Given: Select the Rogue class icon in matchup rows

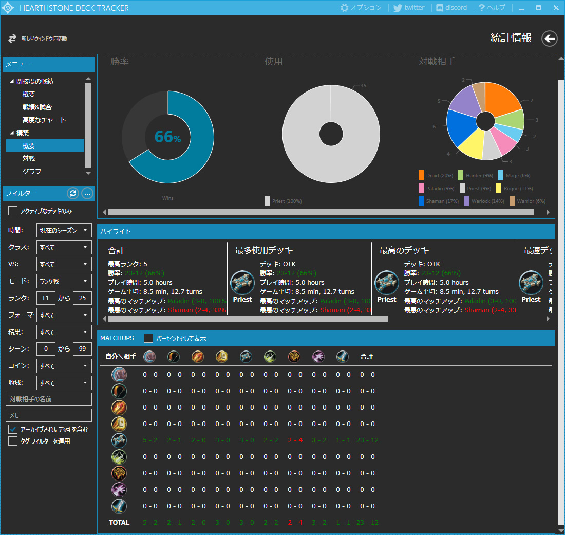Looking at the screenshot, I should coord(119,457).
